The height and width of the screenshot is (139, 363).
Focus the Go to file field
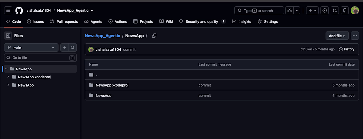(40, 58)
